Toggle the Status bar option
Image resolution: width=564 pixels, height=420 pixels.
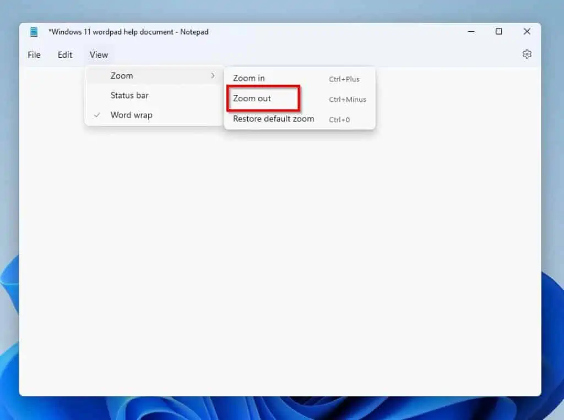154,96
